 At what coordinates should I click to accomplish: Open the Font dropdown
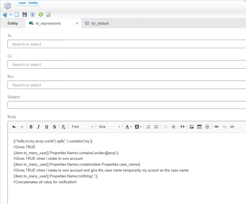[82, 127]
